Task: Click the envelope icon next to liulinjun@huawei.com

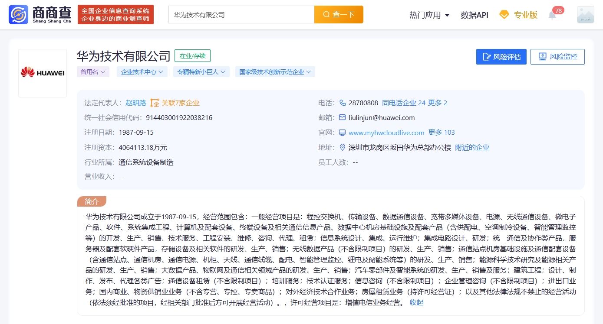Action: tap(343, 117)
